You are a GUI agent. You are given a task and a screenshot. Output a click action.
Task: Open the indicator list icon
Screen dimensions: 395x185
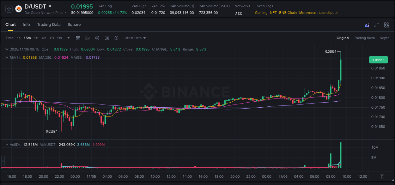tap(107, 38)
